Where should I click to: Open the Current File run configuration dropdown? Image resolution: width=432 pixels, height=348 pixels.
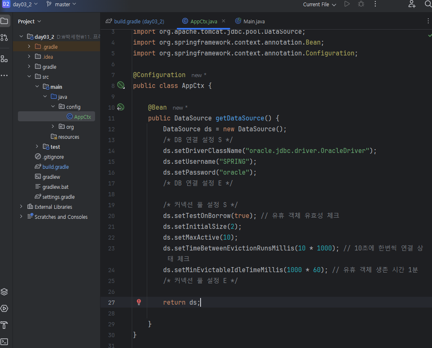319,5
